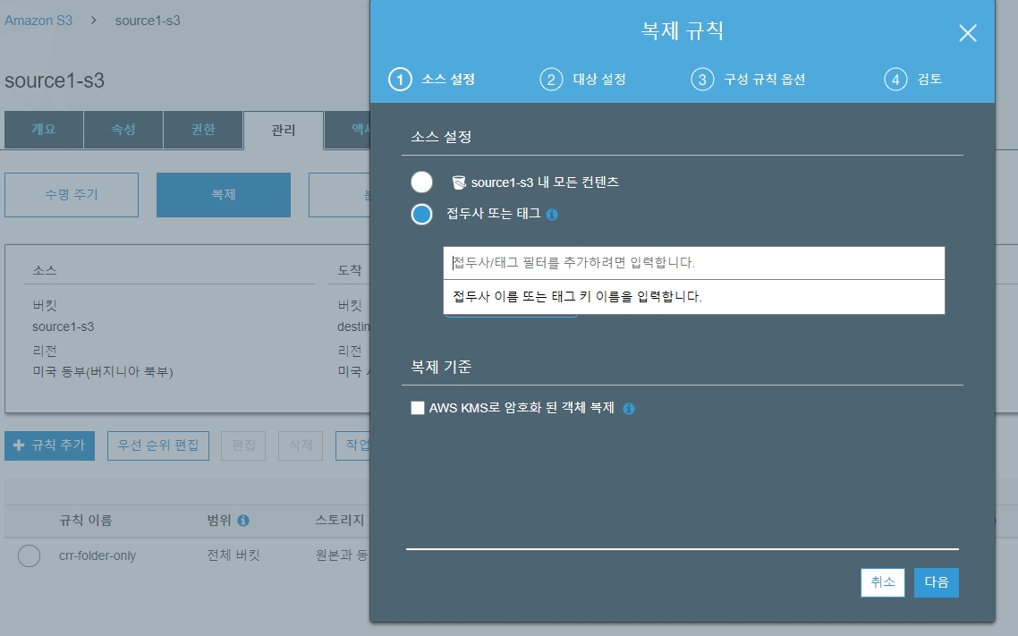This screenshot has width=1018, height=636.
Task: Click source1-s3 in the breadcrumb
Action: [148, 20]
